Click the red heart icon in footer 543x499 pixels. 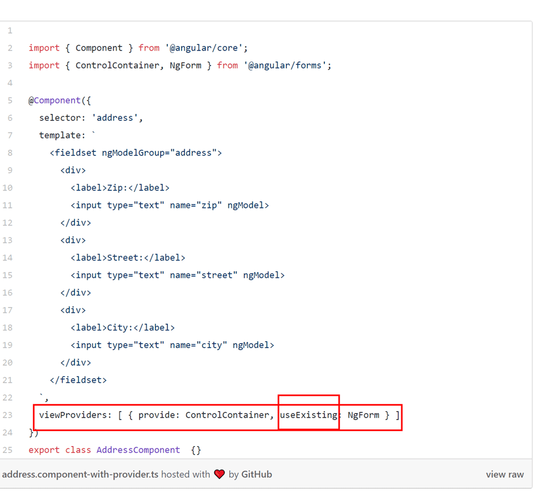pyautogui.click(x=219, y=474)
